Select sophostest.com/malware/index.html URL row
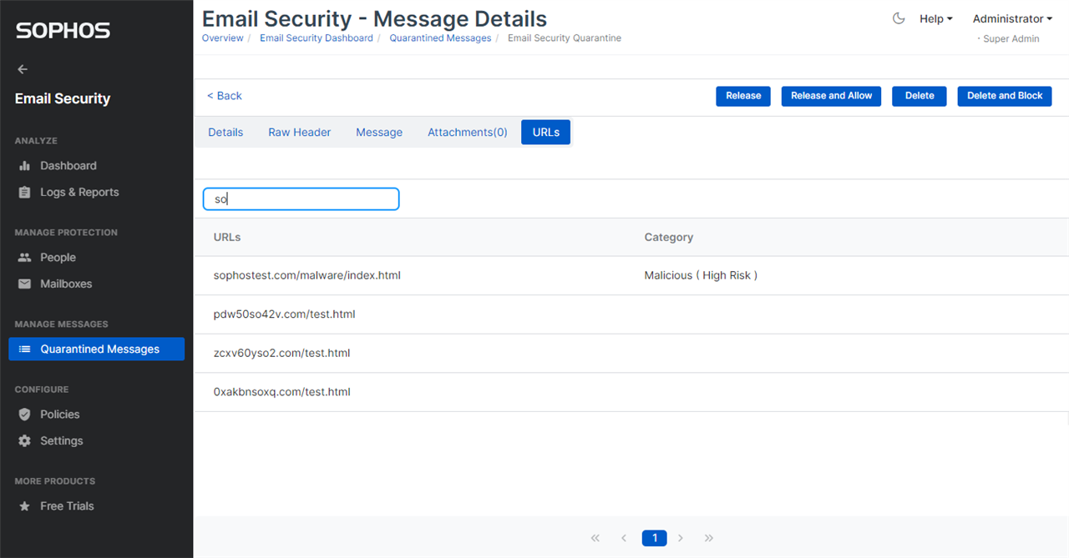Viewport: 1069px width, 558px height. [x=631, y=275]
